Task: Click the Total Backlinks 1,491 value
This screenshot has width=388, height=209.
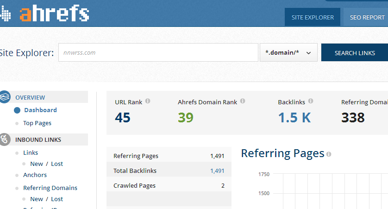Action: [217, 171]
